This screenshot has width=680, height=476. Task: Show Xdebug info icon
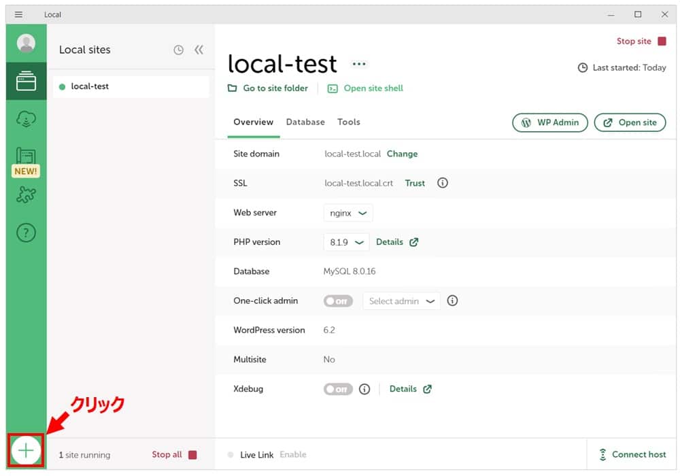click(364, 389)
